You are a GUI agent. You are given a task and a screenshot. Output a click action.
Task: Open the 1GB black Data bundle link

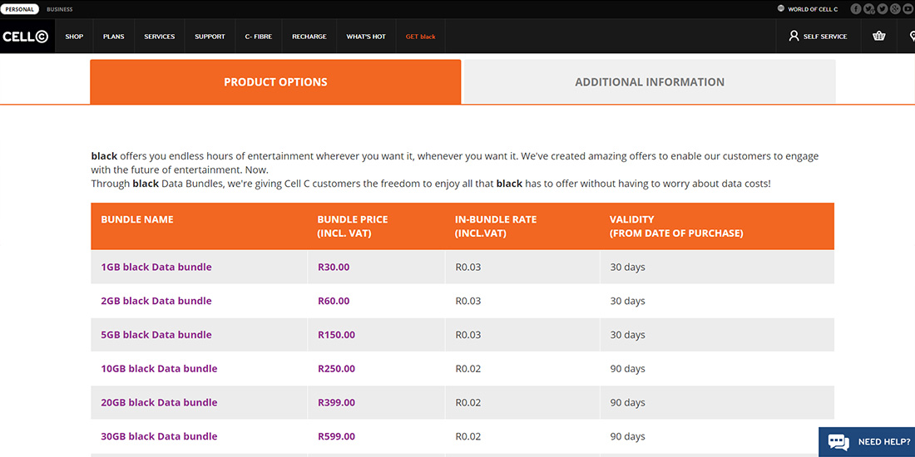[156, 267]
